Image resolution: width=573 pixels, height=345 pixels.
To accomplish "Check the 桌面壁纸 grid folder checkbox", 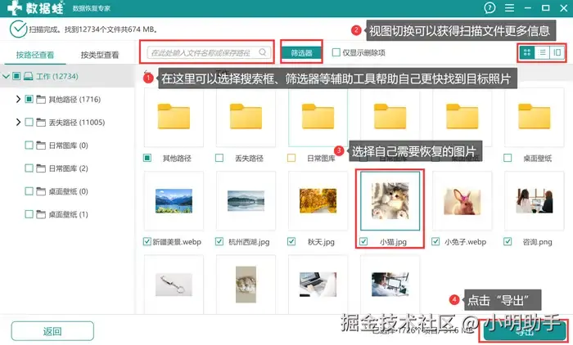I will click(x=508, y=158).
